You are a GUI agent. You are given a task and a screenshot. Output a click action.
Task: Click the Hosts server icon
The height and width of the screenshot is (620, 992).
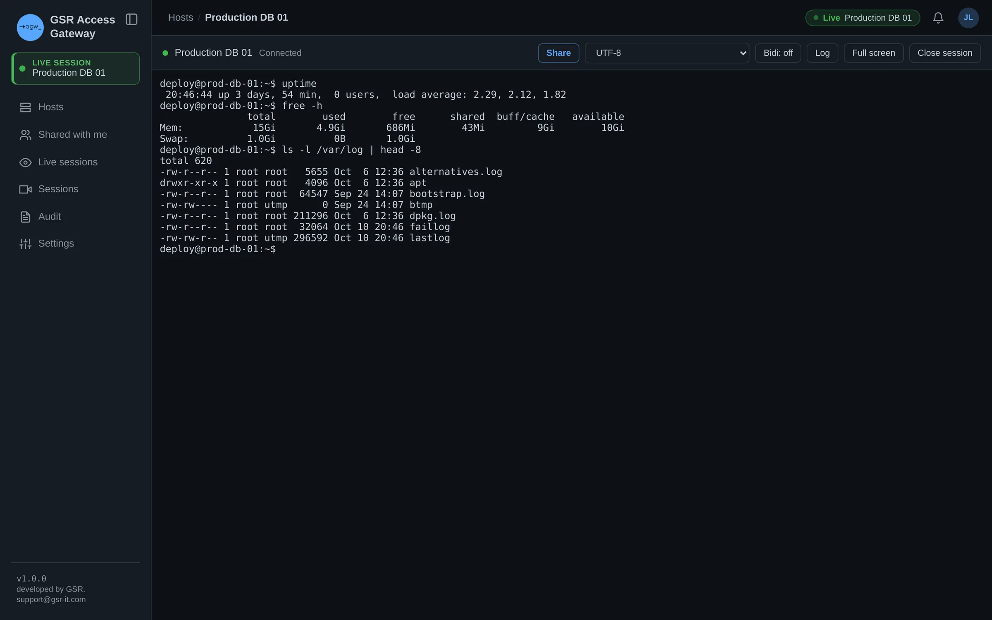(x=25, y=107)
